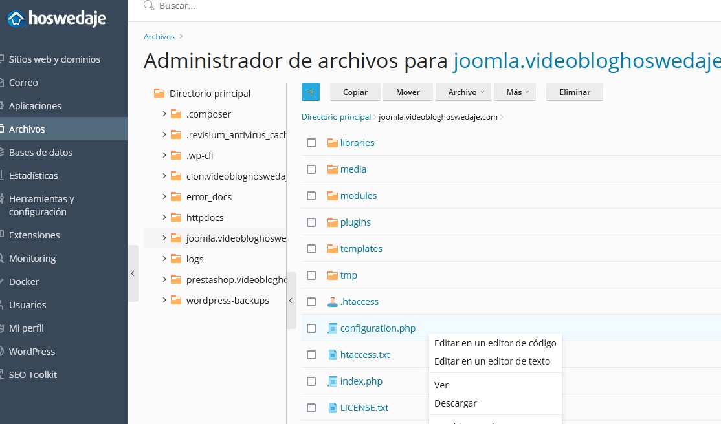Click the libraries folder icon in file list
721x424 pixels.
pos(333,142)
